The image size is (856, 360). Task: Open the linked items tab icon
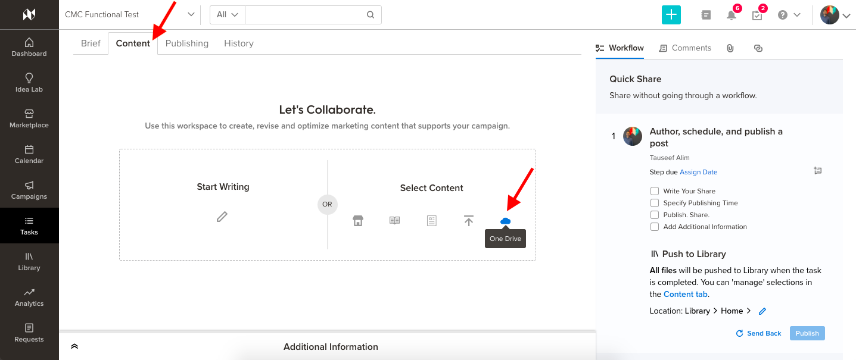(x=758, y=48)
